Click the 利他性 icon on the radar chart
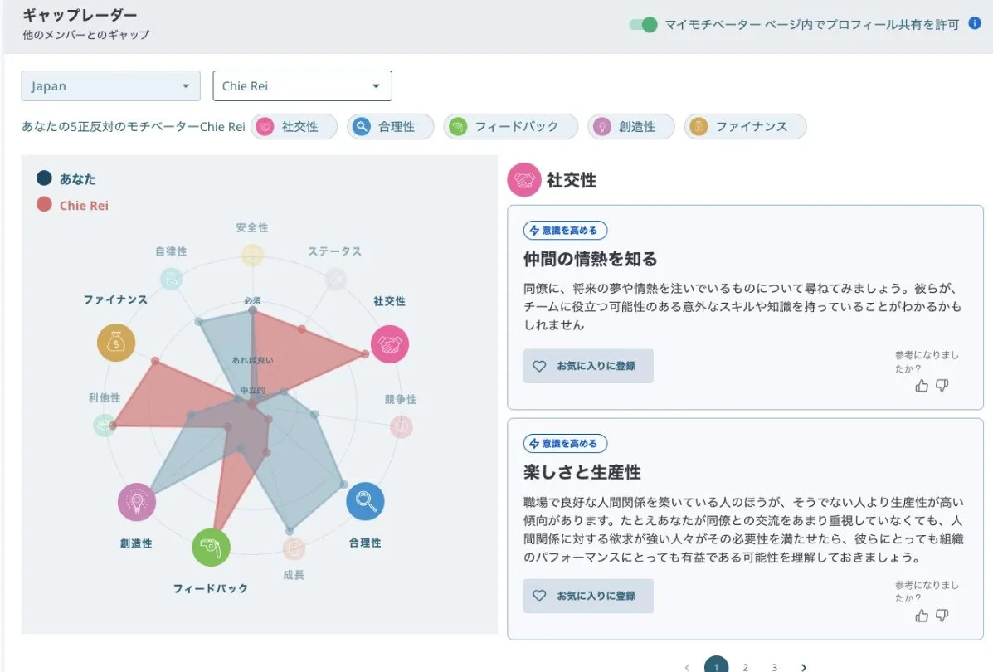Viewport: 993px width, 672px height. pos(104,426)
